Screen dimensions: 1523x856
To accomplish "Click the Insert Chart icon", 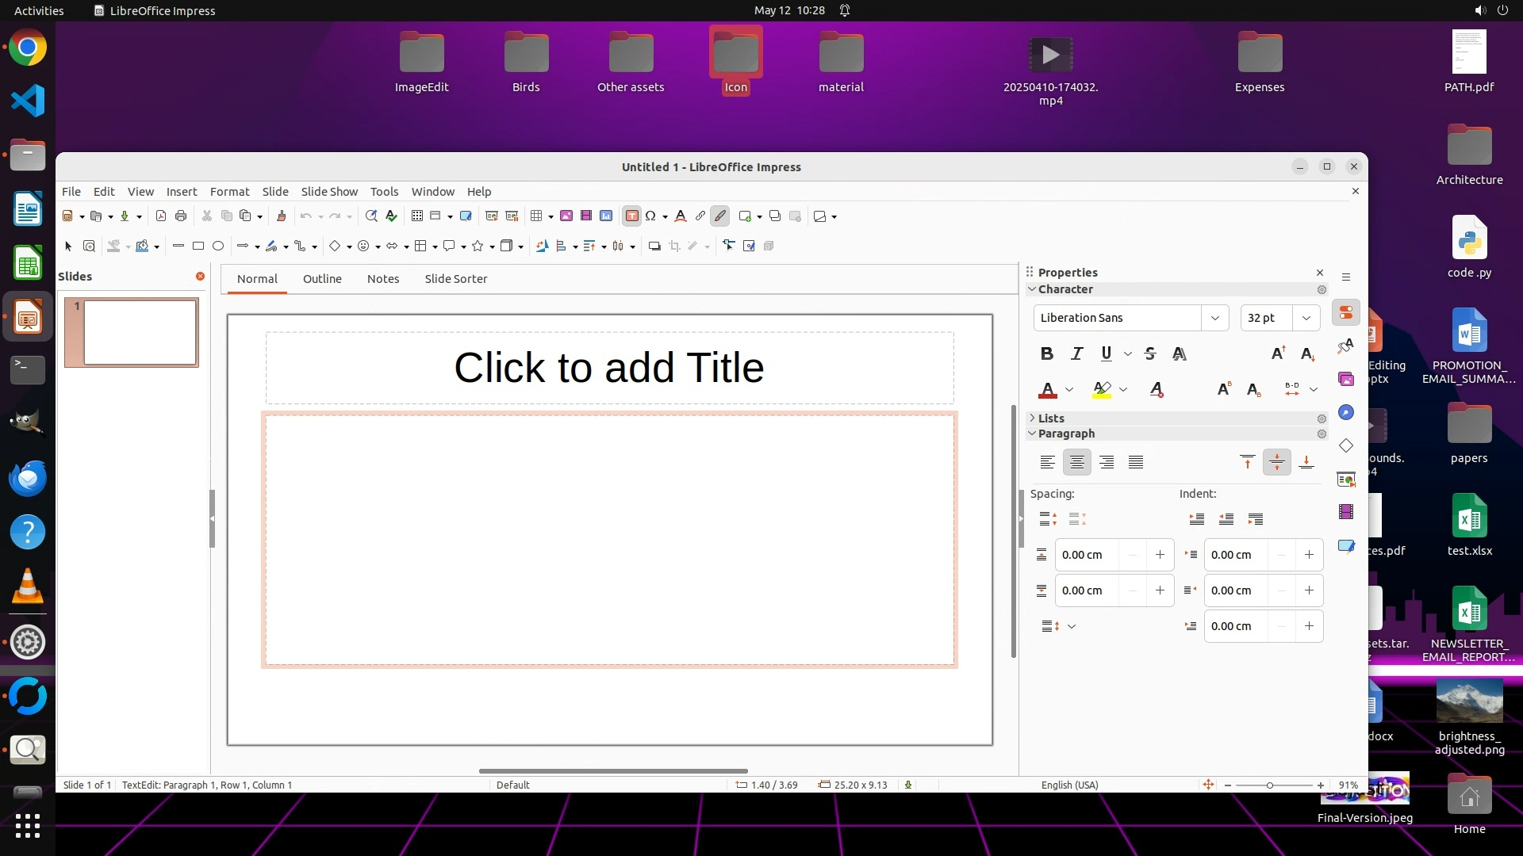I will [x=606, y=216].
